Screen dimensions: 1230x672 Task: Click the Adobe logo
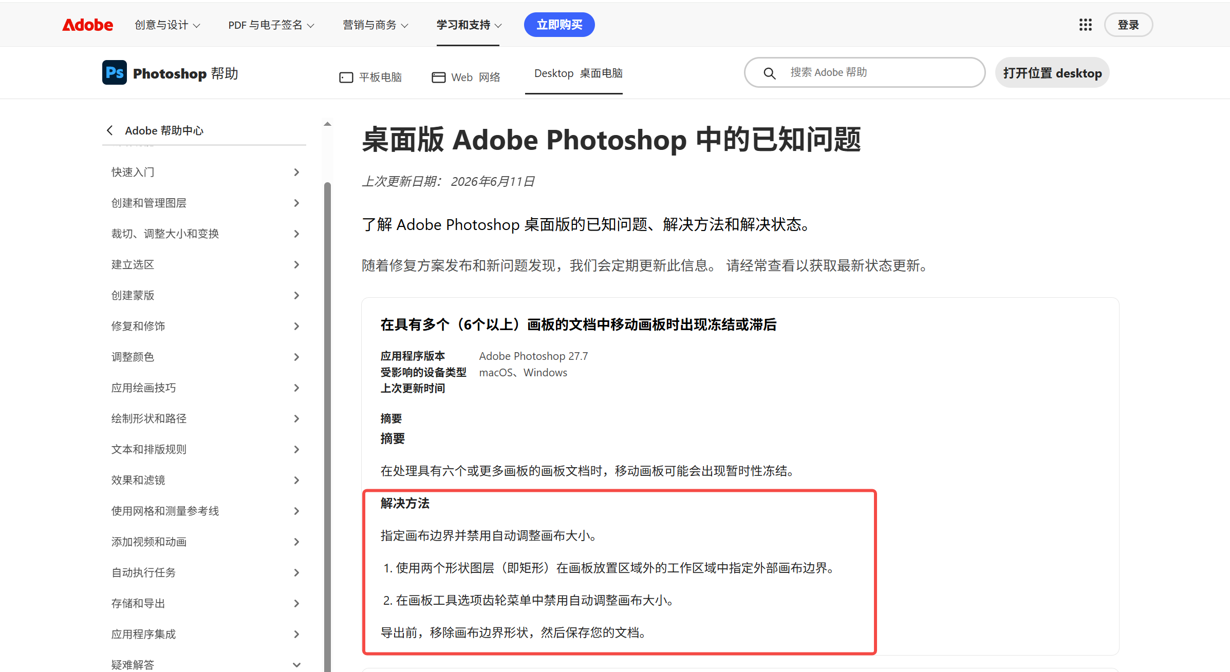click(87, 25)
